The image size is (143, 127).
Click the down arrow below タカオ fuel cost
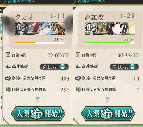pyautogui.click(x=37, y=100)
